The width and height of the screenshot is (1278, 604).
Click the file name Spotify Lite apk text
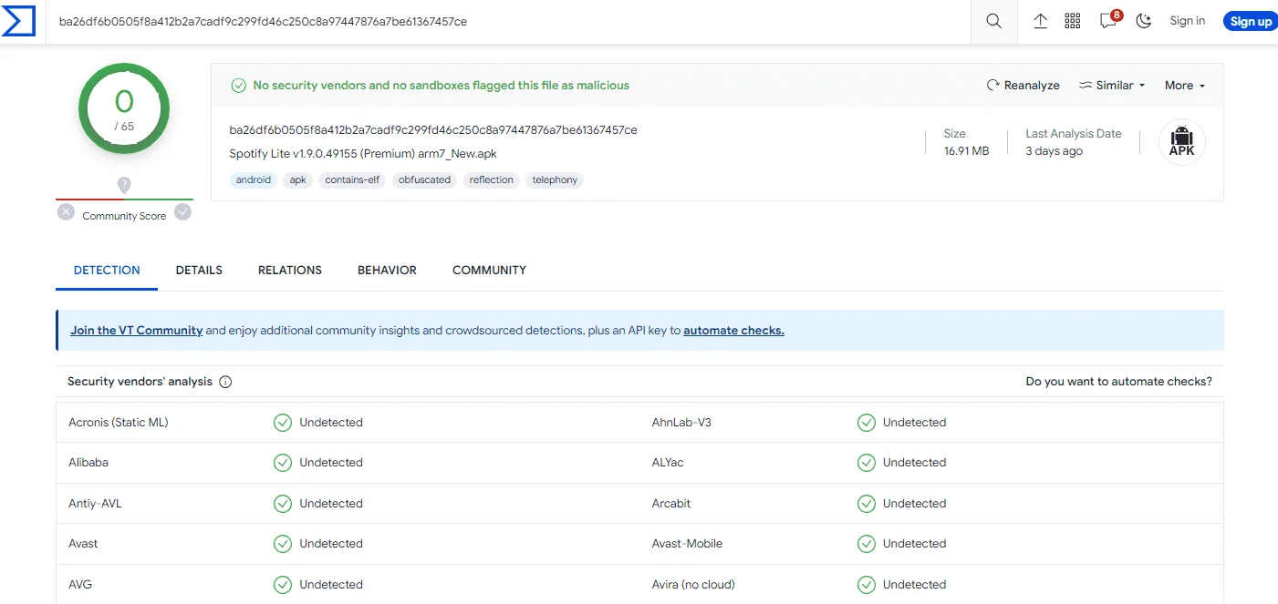pyautogui.click(x=363, y=154)
